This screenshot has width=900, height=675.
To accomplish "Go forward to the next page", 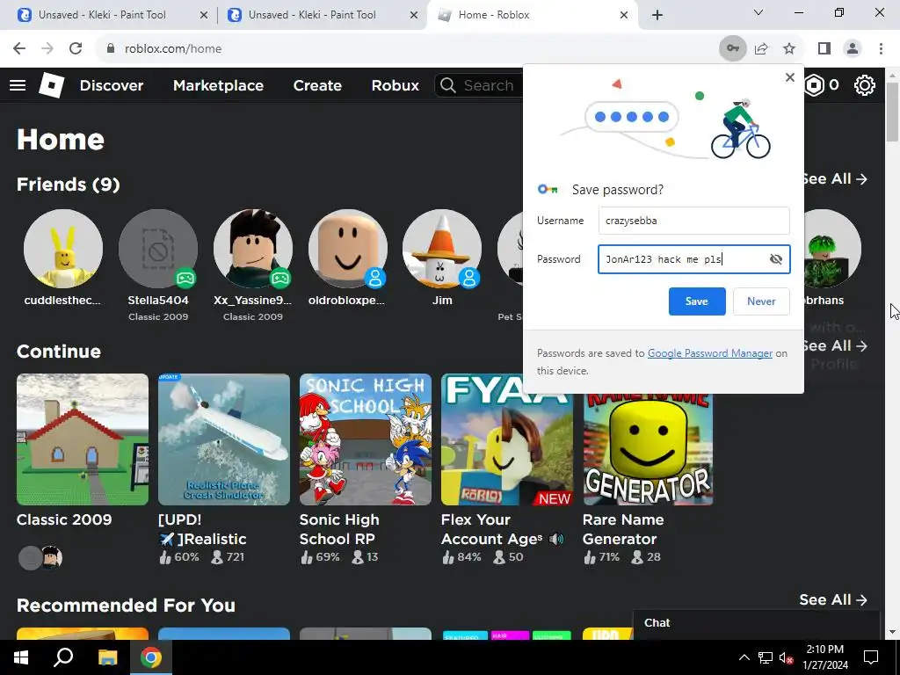I will point(47,49).
